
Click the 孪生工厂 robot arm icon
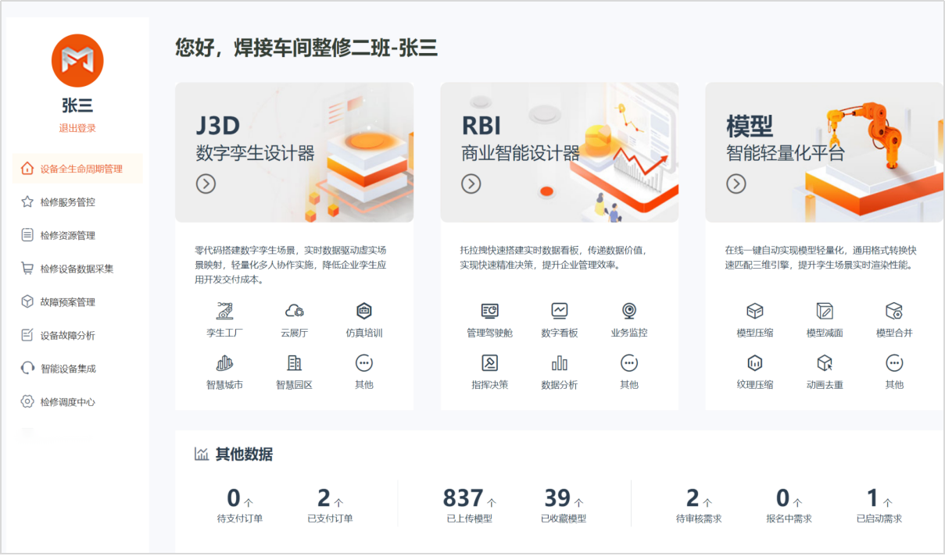point(224,312)
